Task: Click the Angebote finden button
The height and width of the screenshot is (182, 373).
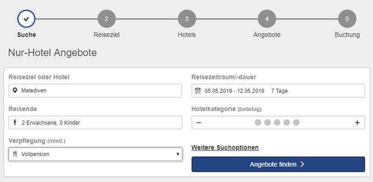Action: point(278,164)
